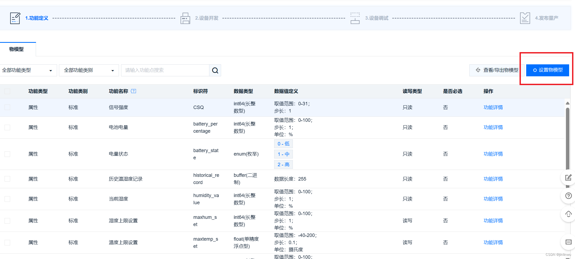Open the floating question-mark help icon
This screenshot has width=575, height=259.
[568, 196]
